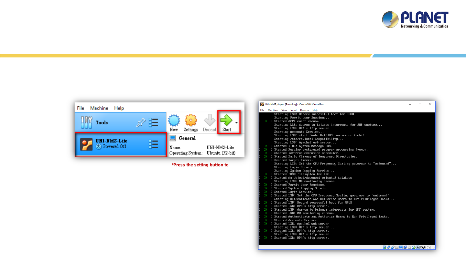Click the Discard toolbar icon
This screenshot has width=466, height=262.
coord(210,120)
